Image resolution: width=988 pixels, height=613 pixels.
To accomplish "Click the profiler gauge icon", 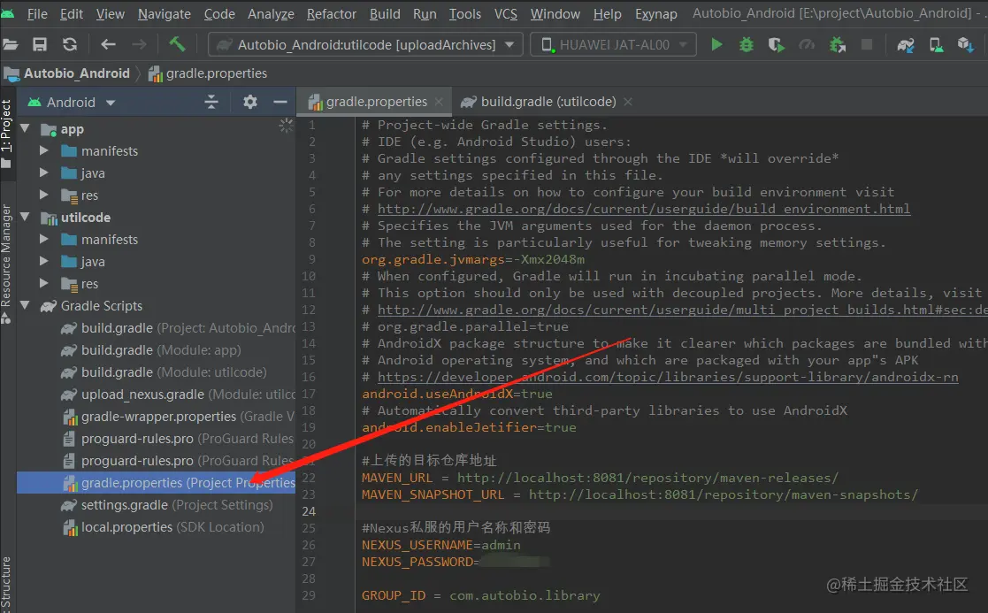I will pyautogui.click(x=807, y=45).
